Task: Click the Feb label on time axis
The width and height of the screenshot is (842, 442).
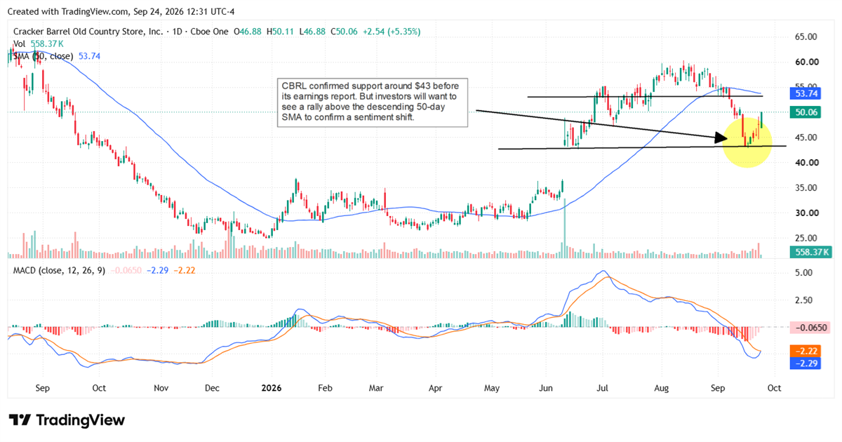Action: [323, 387]
